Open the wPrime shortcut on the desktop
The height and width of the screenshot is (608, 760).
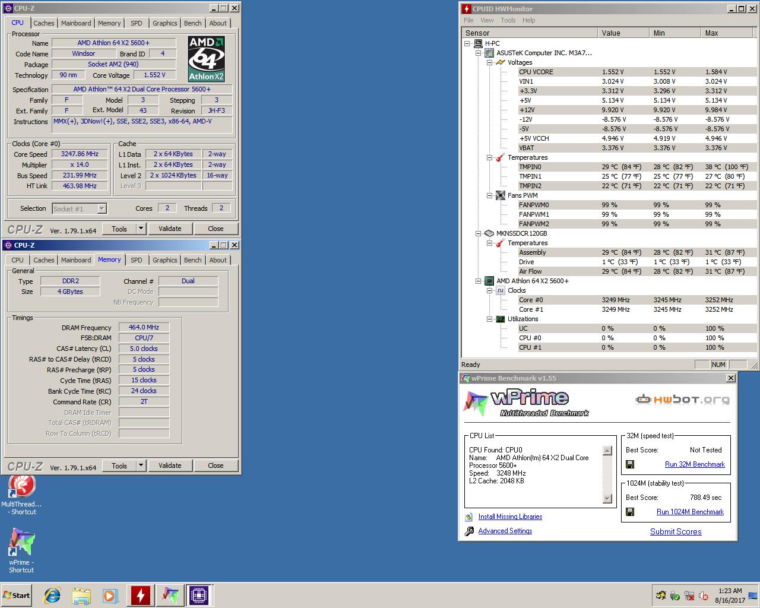click(x=21, y=551)
